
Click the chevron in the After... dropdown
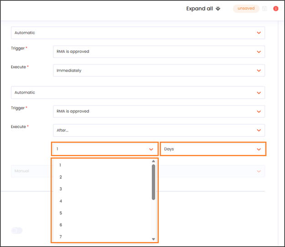point(259,130)
